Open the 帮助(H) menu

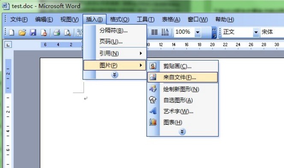pyautogui.click(x=225, y=19)
